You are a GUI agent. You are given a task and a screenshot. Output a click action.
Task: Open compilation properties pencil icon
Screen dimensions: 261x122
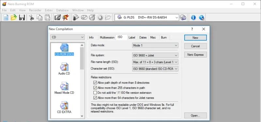pos(58,18)
